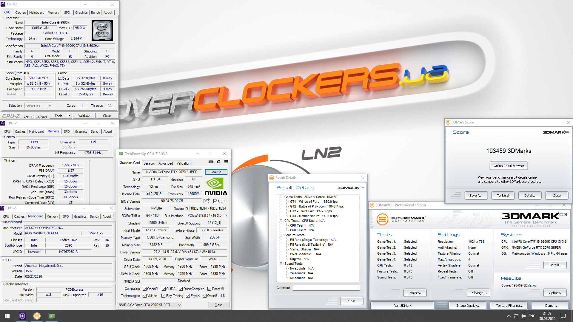
Task: Click the Online ResultBrowser button
Action: [x=509, y=166]
